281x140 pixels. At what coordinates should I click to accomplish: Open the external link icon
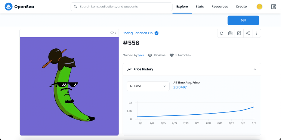point(239,33)
